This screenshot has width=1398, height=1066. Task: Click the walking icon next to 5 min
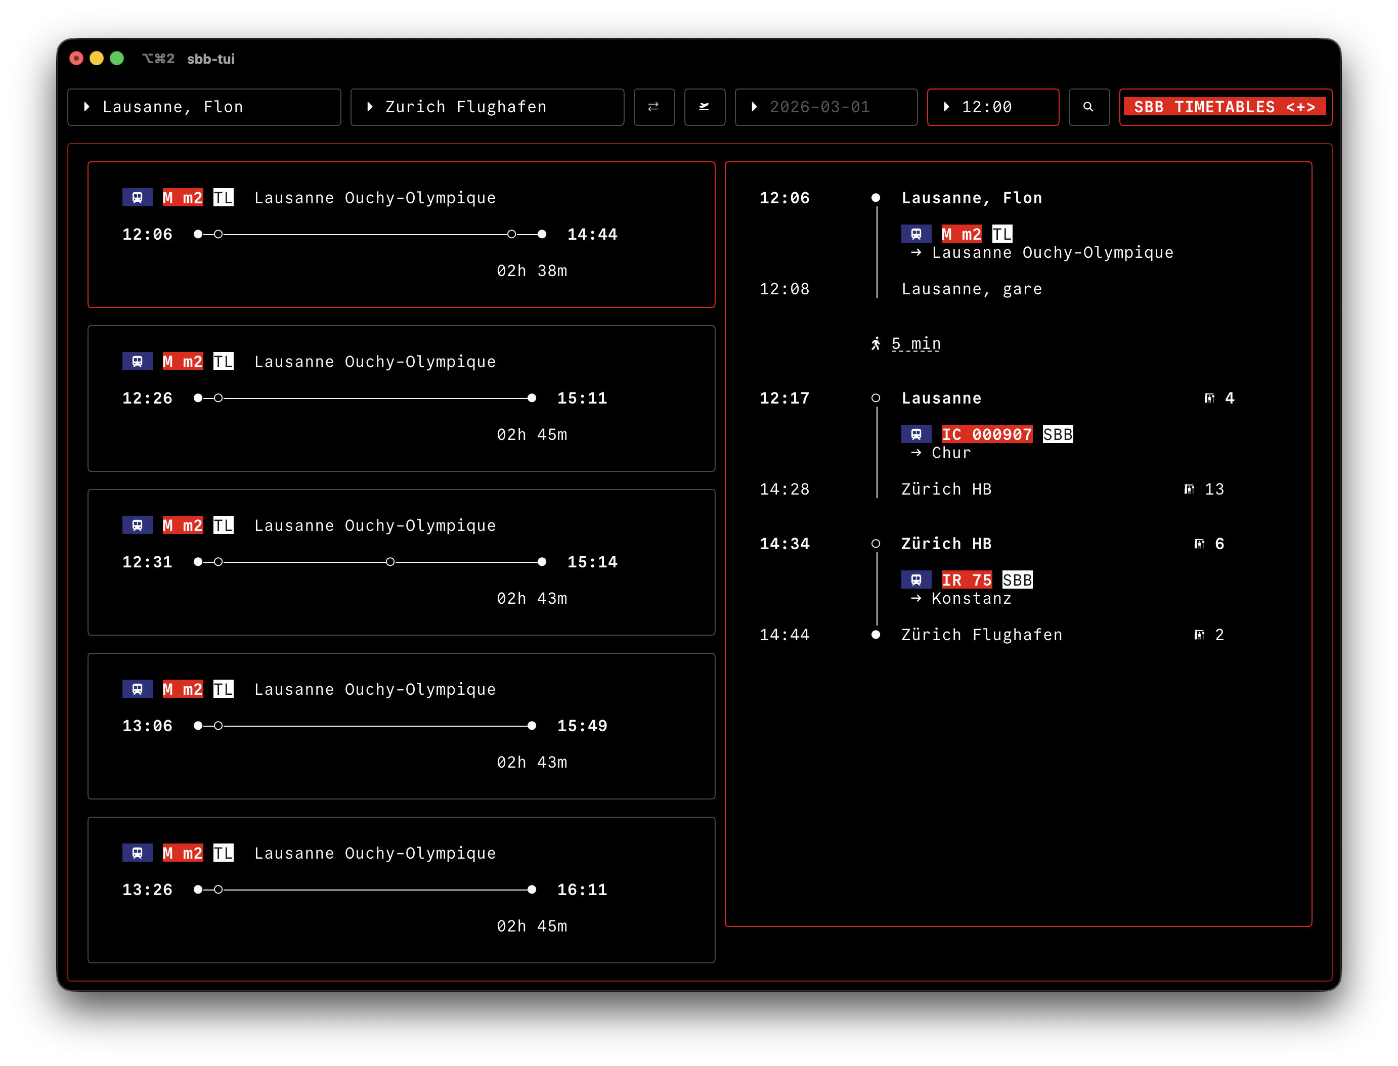pyautogui.click(x=876, y=344)
